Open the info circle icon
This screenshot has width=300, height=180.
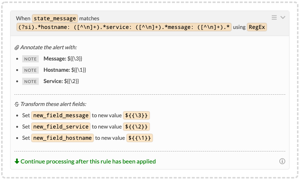coord(282,161)
